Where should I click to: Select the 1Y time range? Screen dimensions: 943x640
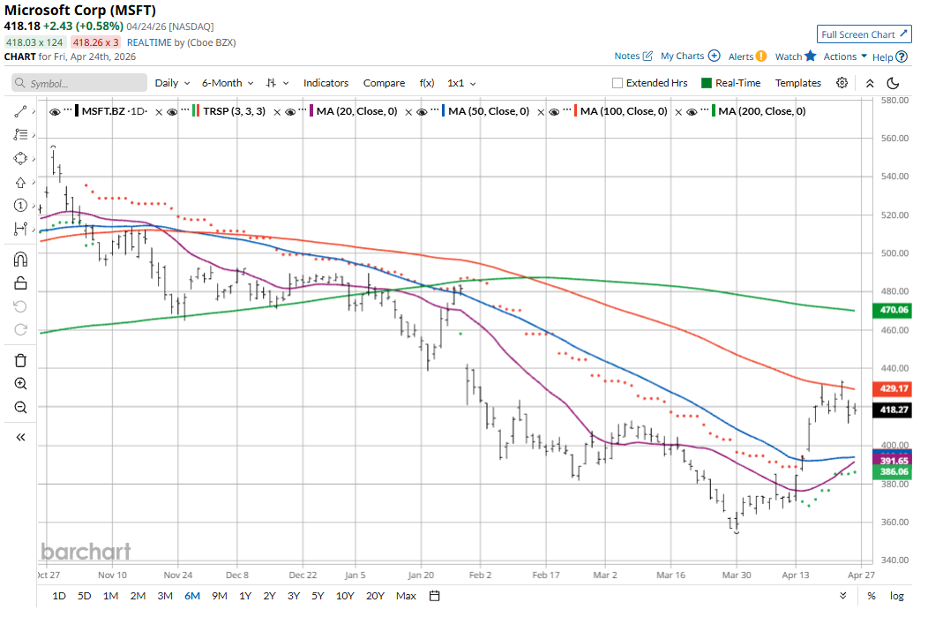[x=245, y=596]
